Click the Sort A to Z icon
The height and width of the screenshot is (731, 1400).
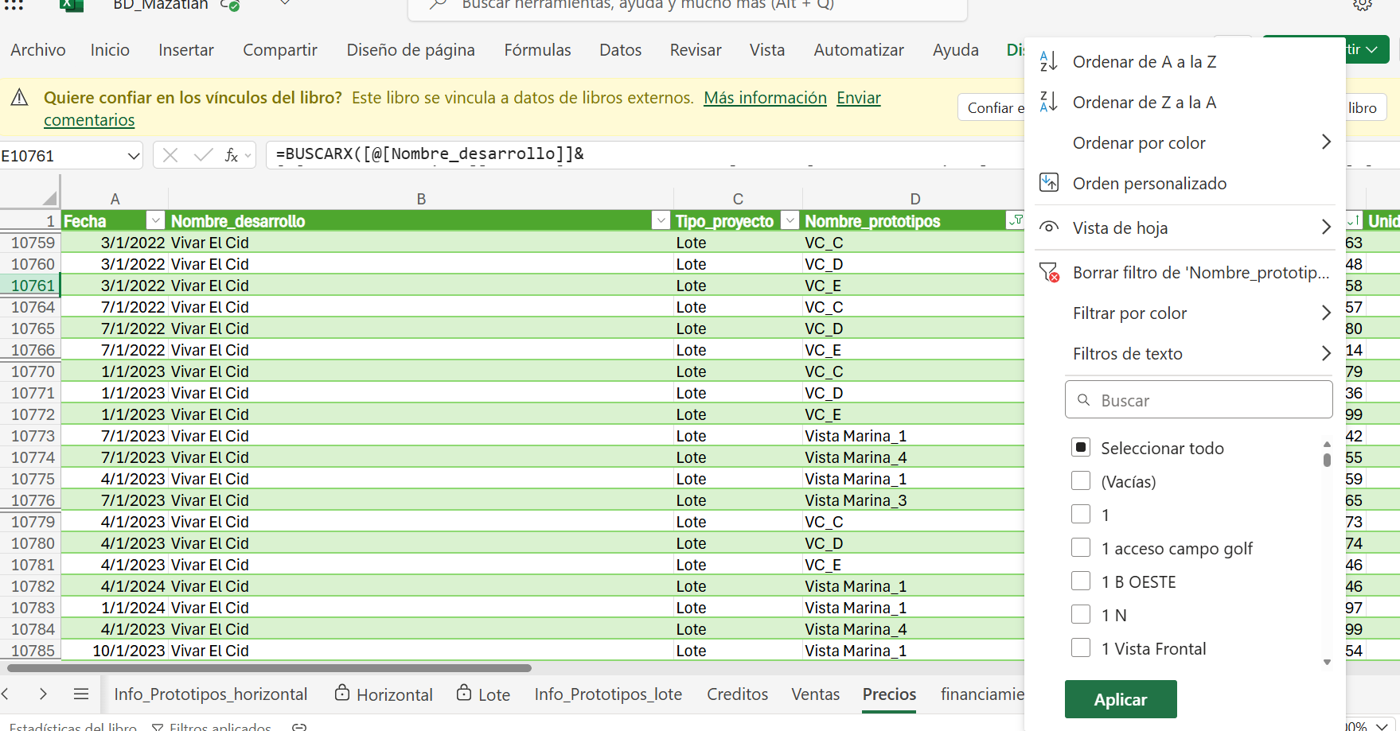coord(1048,61)
